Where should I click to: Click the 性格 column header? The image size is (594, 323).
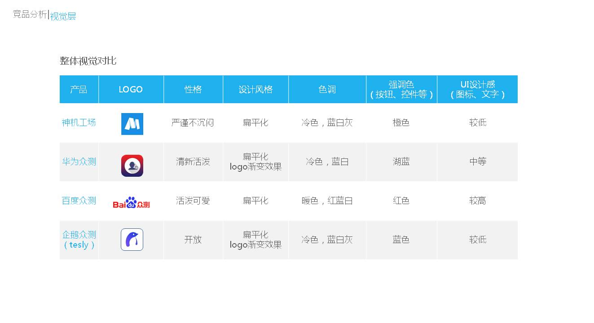(x=193, y=89)
